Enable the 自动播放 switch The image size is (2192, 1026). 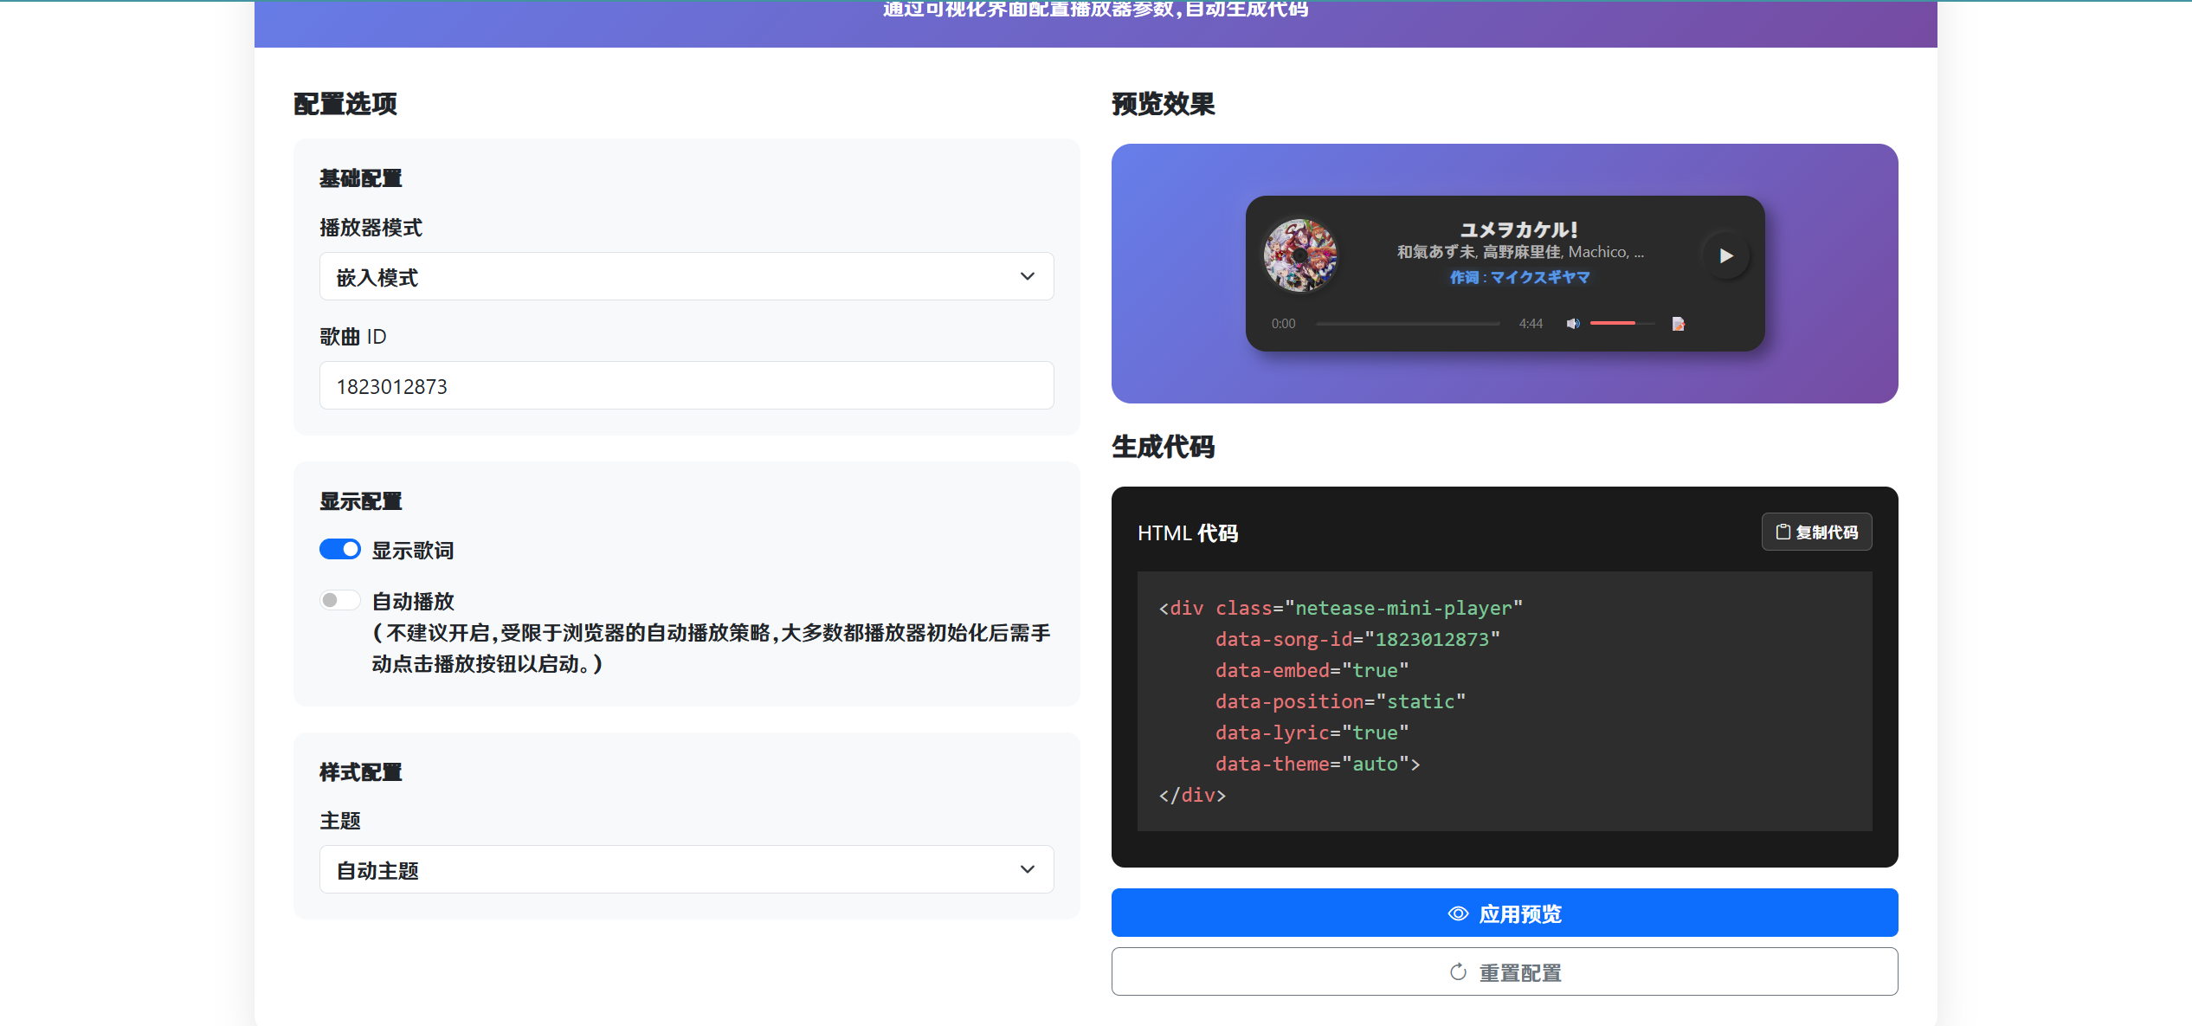click(x=340, y=600)
